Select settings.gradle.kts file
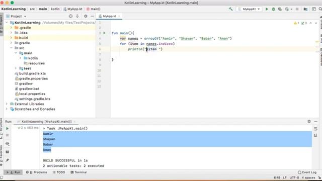 [35, 99]
